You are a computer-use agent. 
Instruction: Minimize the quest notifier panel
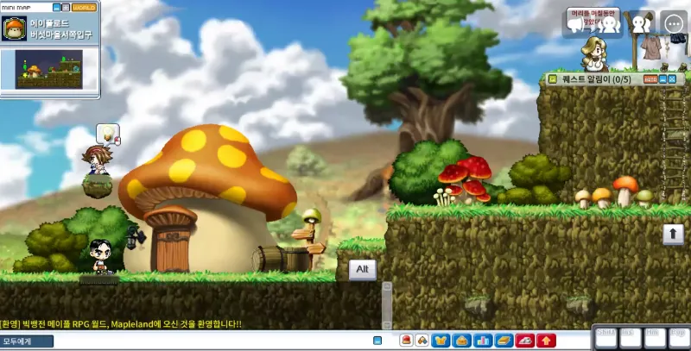662,79
